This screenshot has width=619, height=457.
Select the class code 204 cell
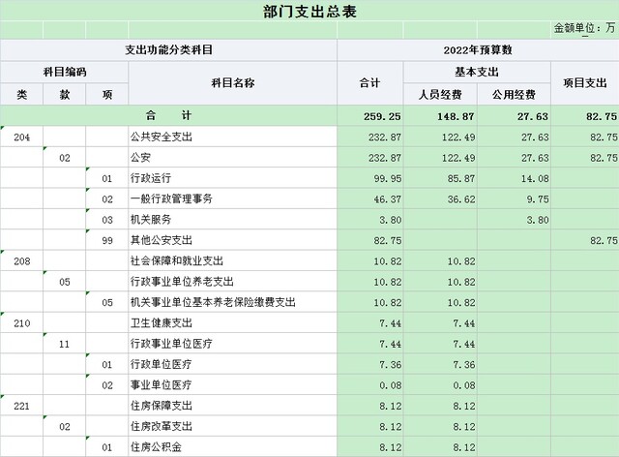pos(22,137)
